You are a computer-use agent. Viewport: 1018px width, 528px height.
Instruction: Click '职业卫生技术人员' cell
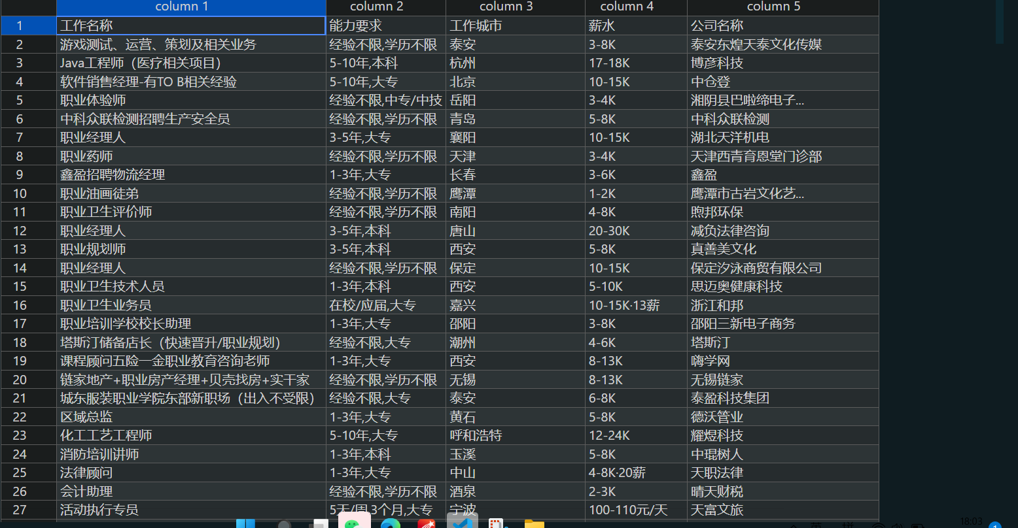click(191, 286)
